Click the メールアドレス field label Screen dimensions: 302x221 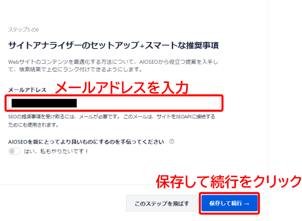tap(27, 90)
